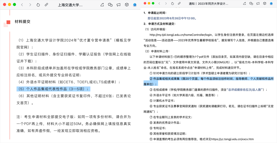Screen dimensions: 277x143
Task: Click the title 上海交通大学… in left window
Action: tap(70, 5)
